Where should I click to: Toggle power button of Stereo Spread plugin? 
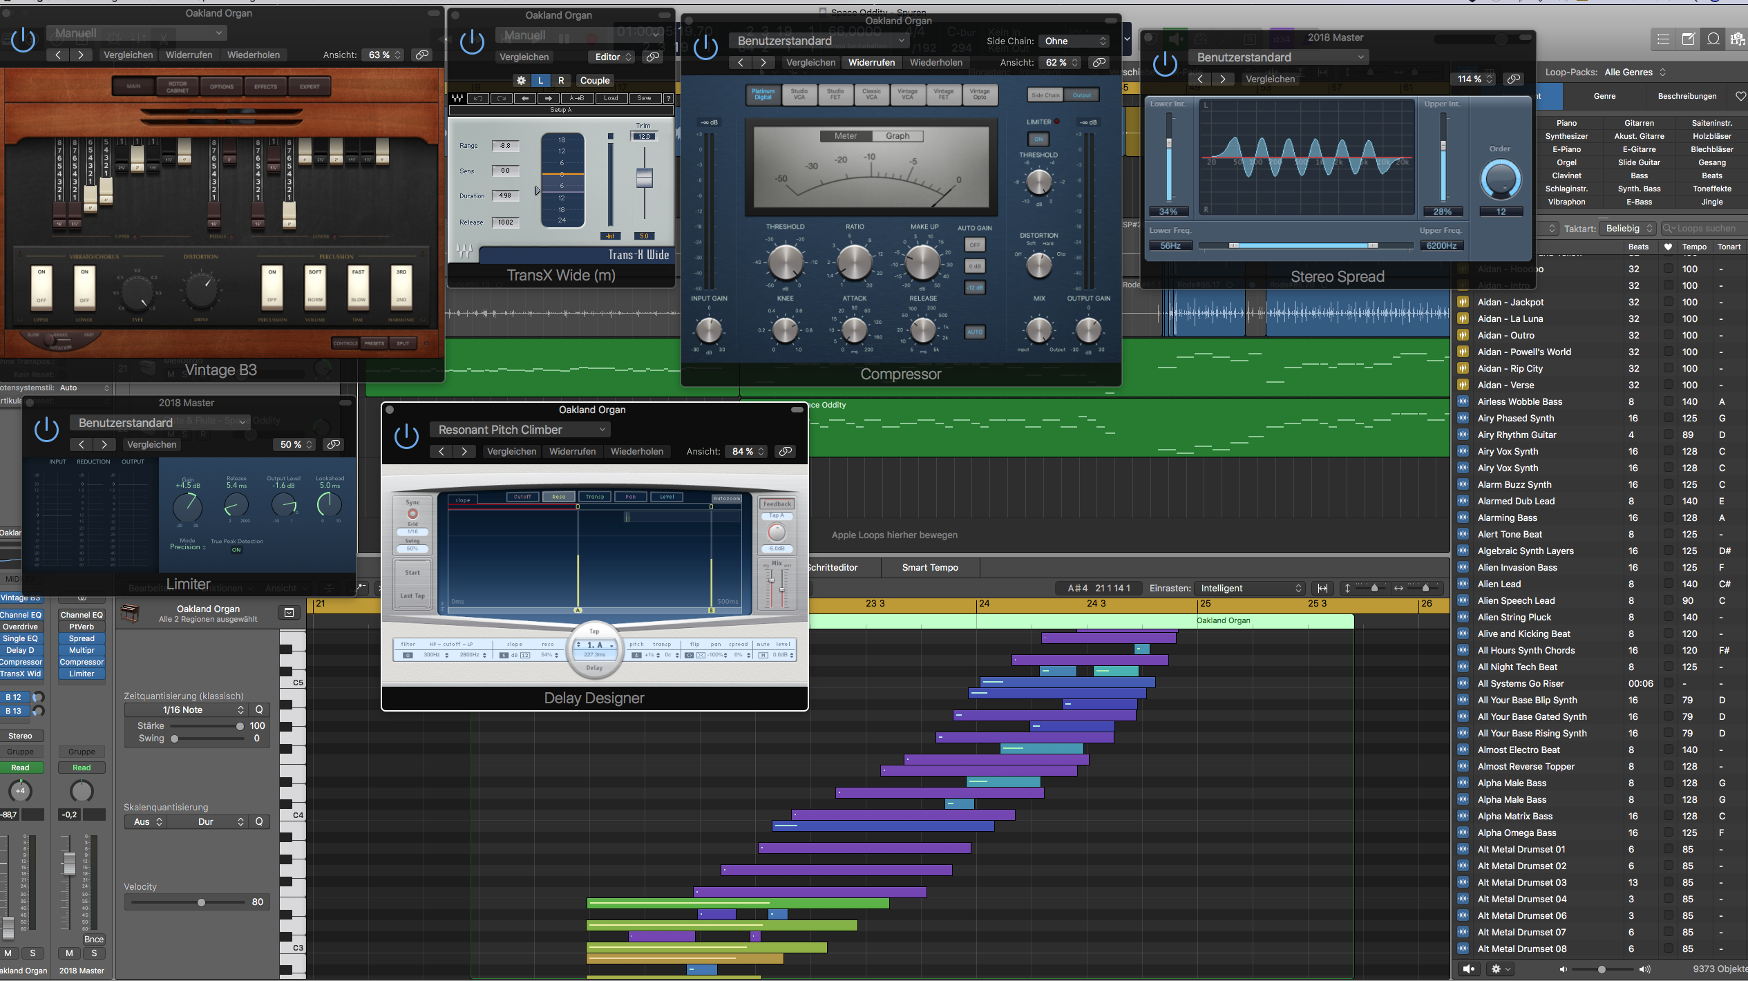1166,64
